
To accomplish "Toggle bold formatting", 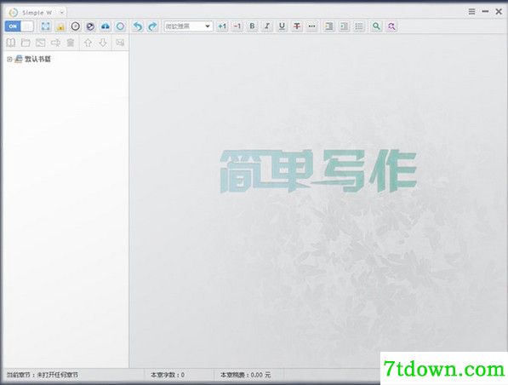I will click(x=252, y=26).
